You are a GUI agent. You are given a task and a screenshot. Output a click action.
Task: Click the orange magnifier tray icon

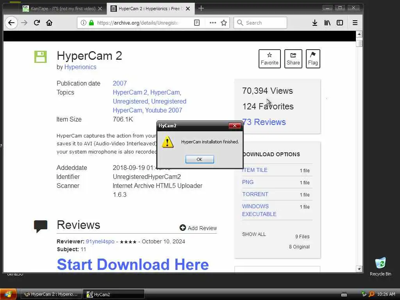point(372,294)
